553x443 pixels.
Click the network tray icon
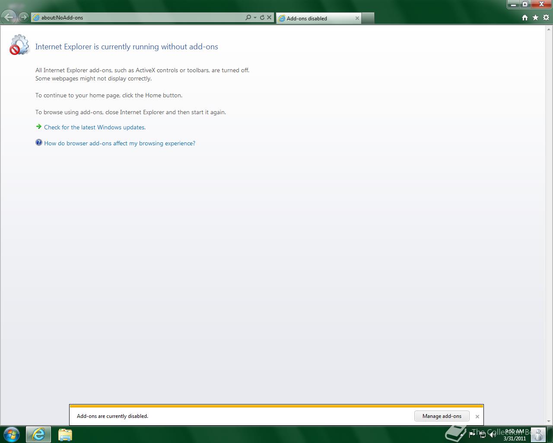tap(483, 434)
